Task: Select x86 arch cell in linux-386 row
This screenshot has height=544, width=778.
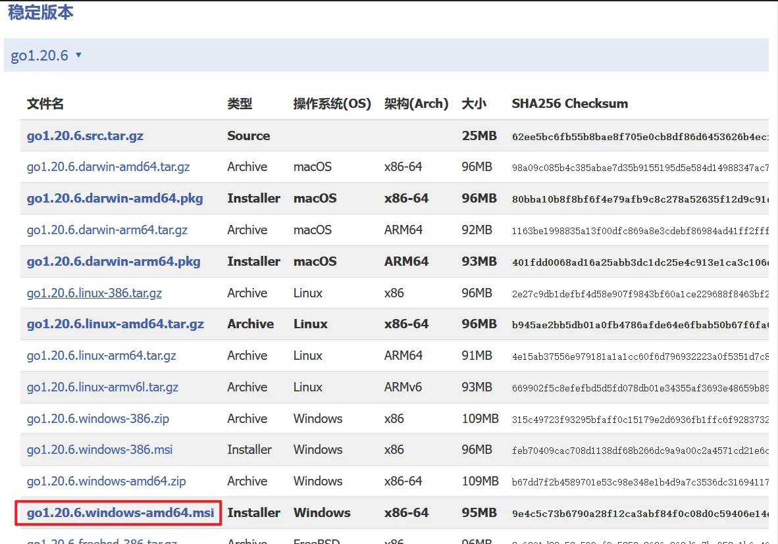Action: [394, 293]
